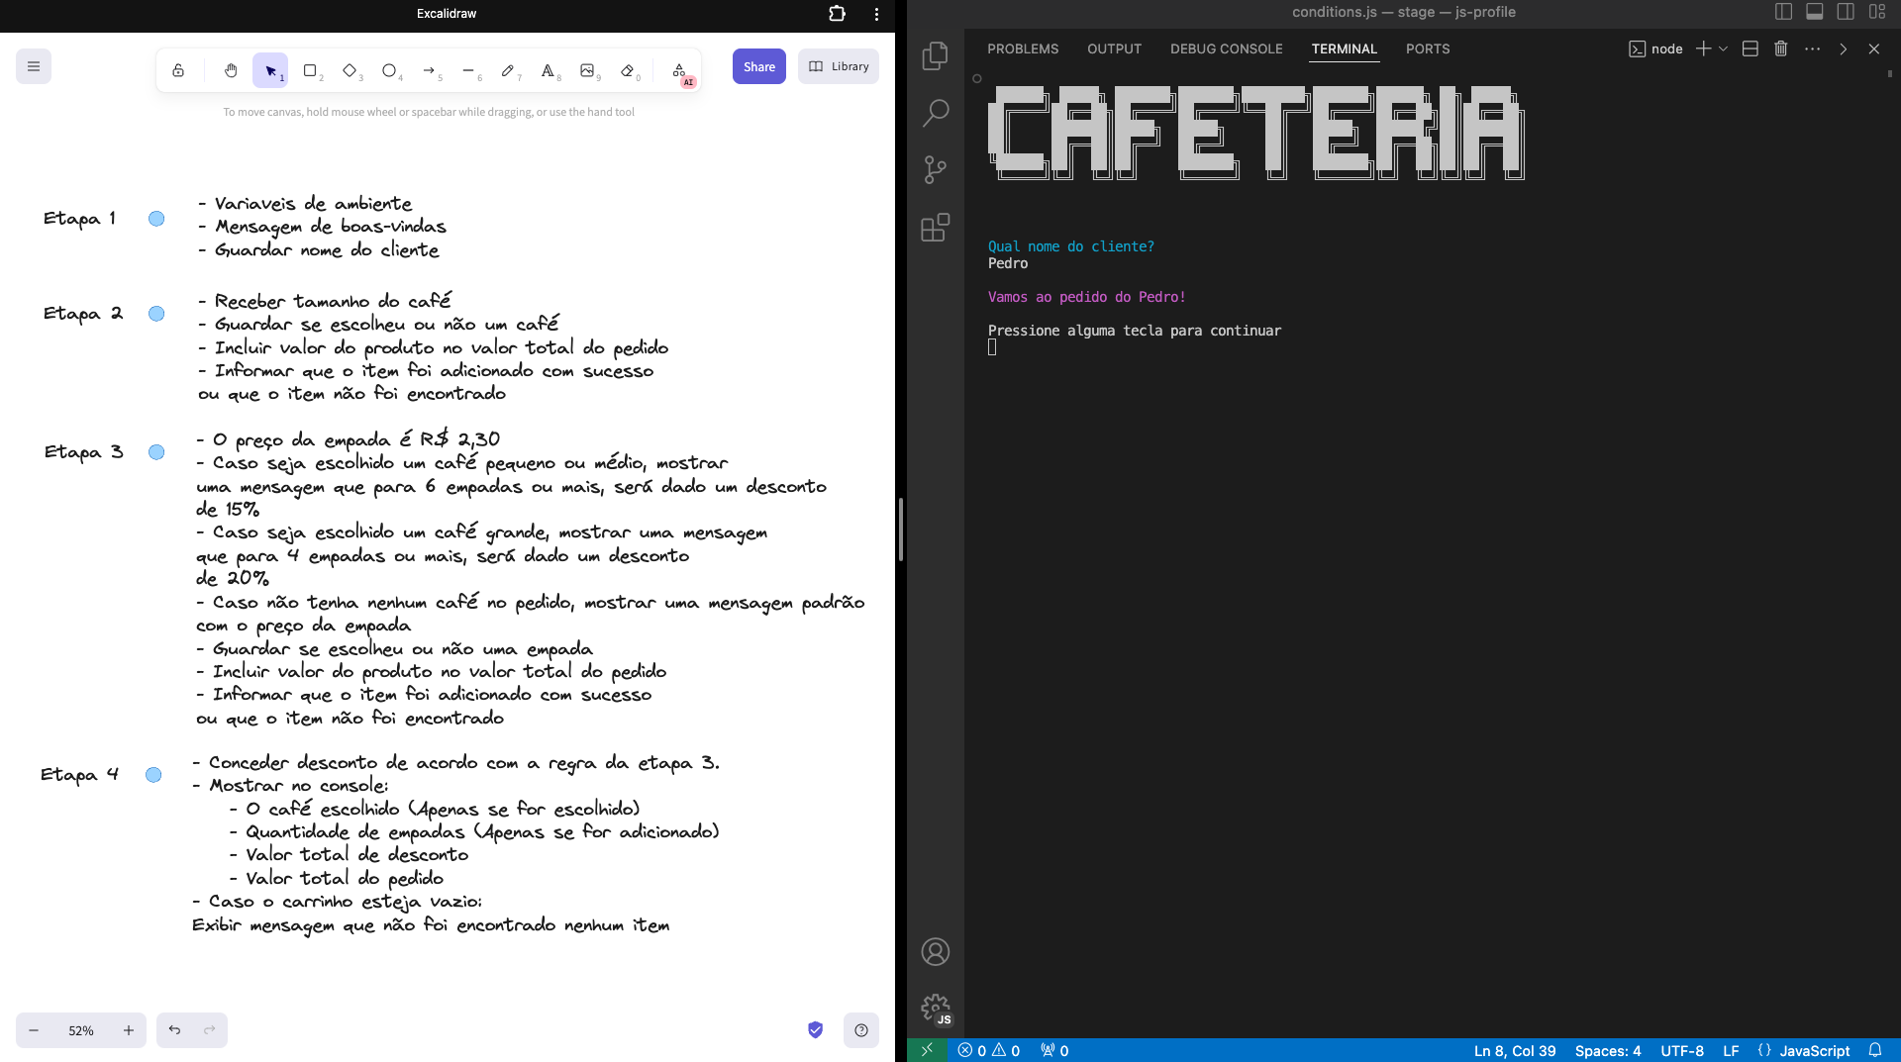Viewport: 1901px width, 1062px height.
Task: Switch to the PROBLEMS tab
Action: click(x=1023, y=48)
